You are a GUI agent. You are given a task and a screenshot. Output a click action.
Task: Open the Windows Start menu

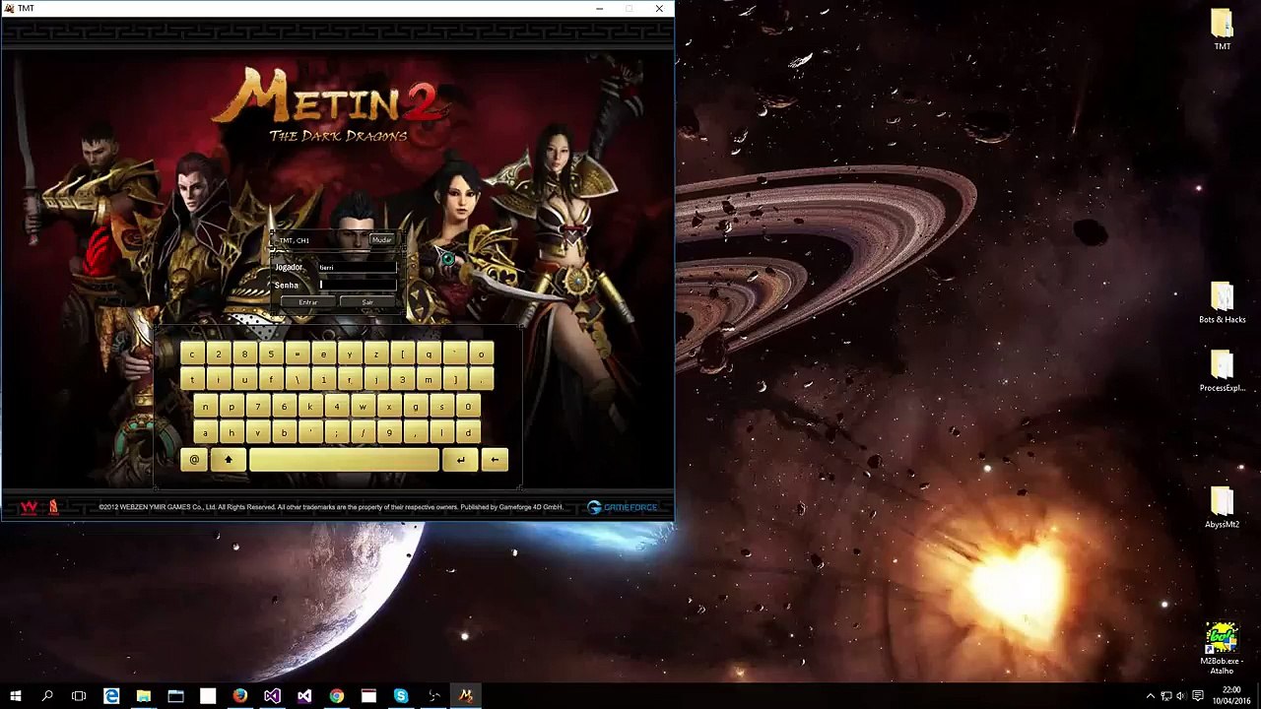point(16,696)
